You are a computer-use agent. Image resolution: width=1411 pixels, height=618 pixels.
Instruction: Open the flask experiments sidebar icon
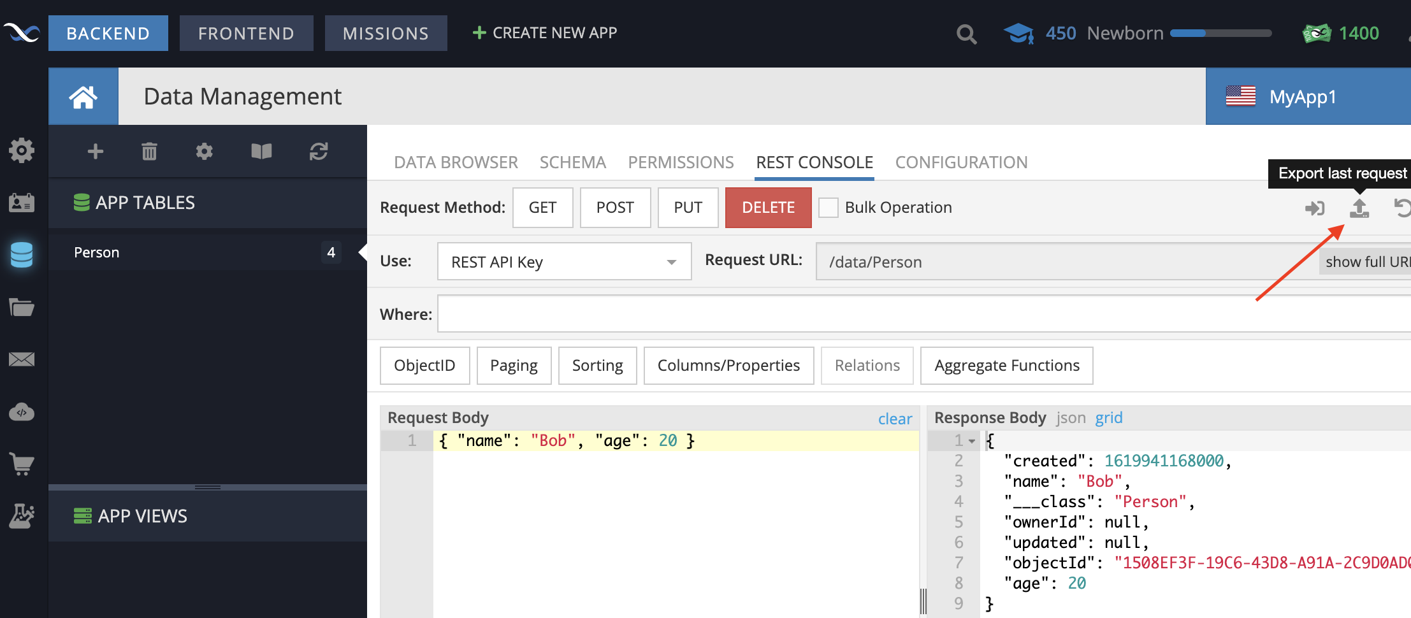point(22,516)
